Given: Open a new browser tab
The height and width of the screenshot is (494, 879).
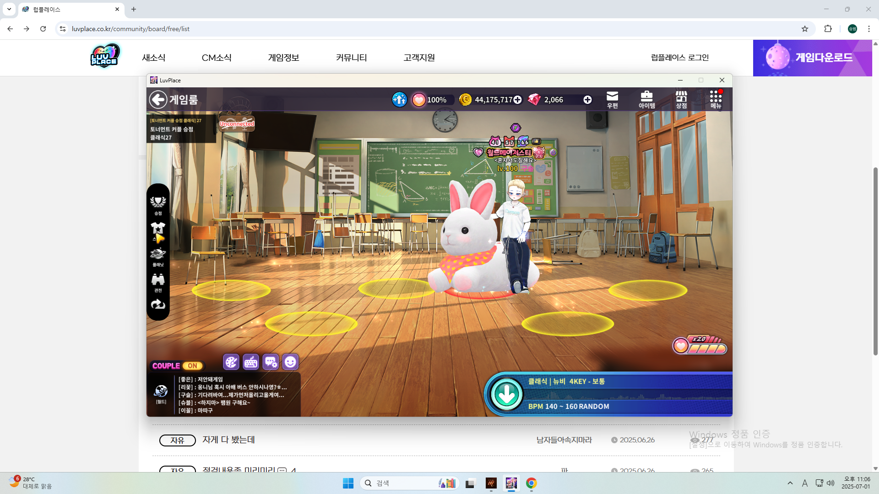Looking at the screenshot, I should point(134,9).
